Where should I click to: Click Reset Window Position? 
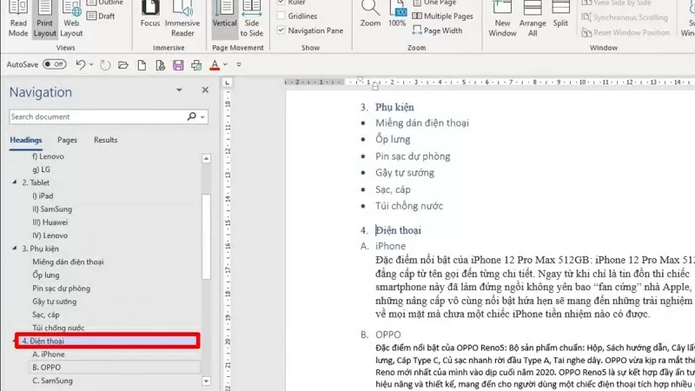[x=625, y=33]
